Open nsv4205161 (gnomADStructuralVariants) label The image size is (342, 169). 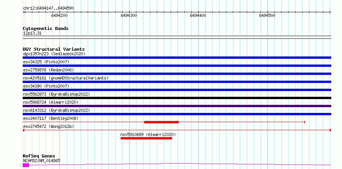[66, 78]
